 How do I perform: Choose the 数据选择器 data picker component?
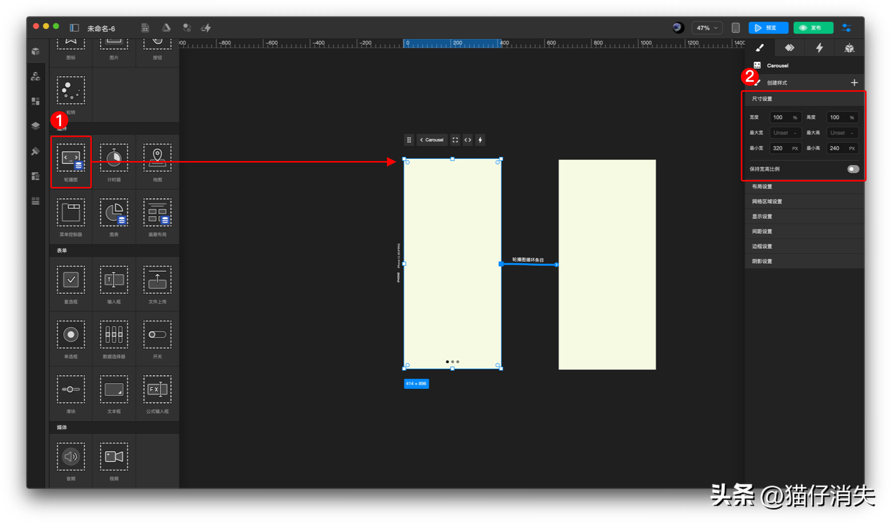pyautogui.click(x=114, y=339)
